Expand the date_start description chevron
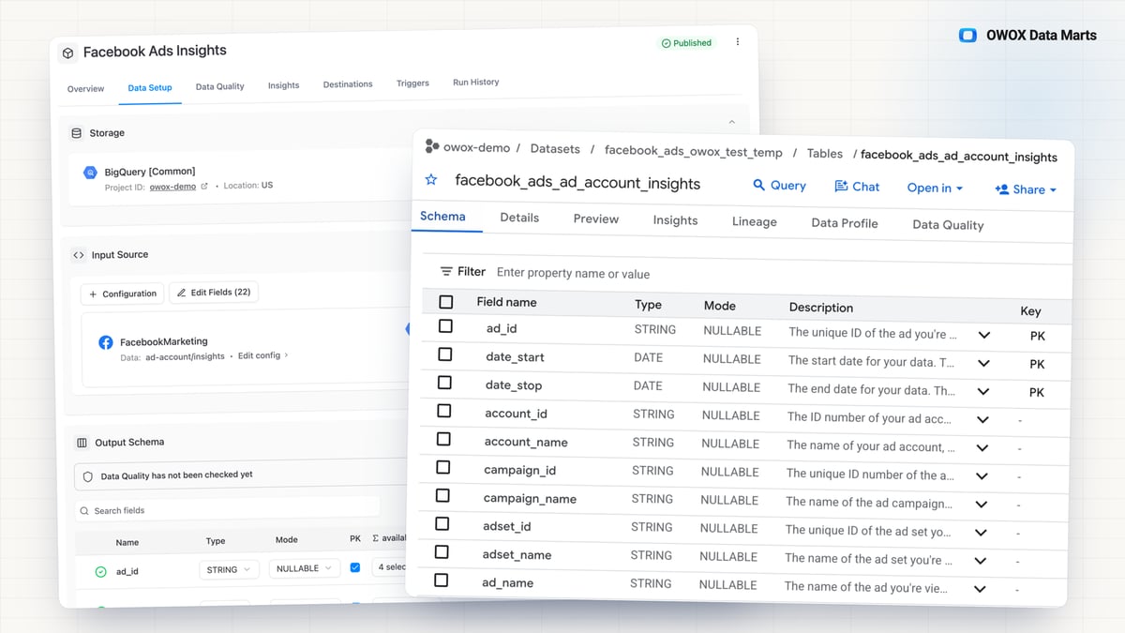 (x=983, y=363)
